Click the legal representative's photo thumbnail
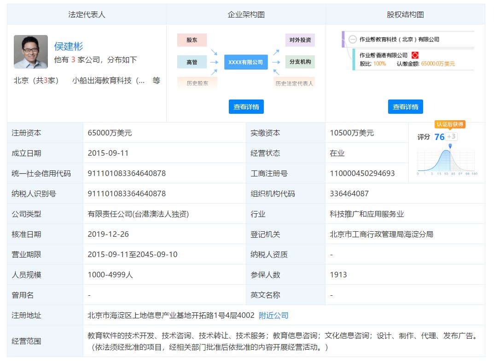The height and width of the screenshot is (363, 494). coord(31,52)
